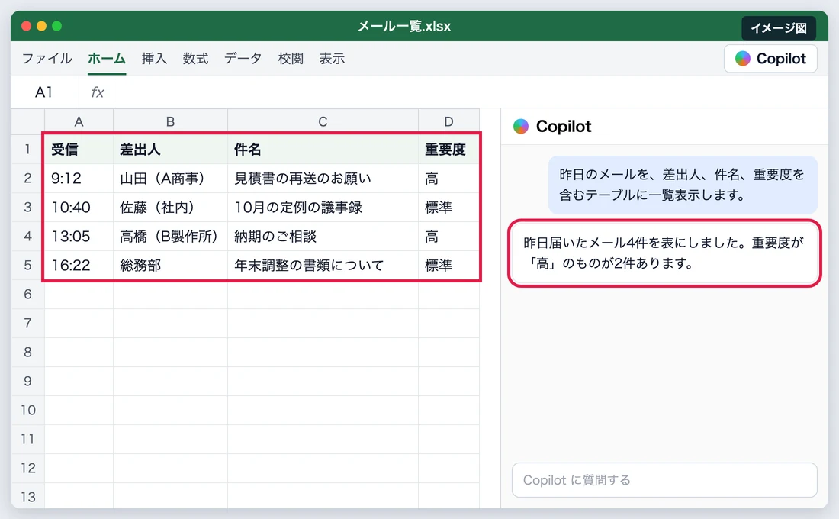Select the 標準 cell in row 3

click(x=448, y=208)
